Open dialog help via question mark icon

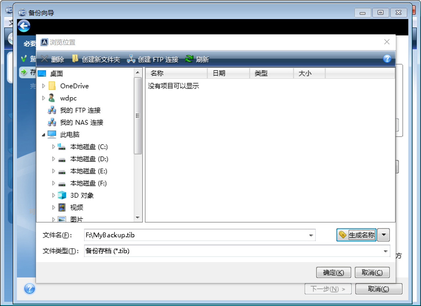[x=387, y=59]
